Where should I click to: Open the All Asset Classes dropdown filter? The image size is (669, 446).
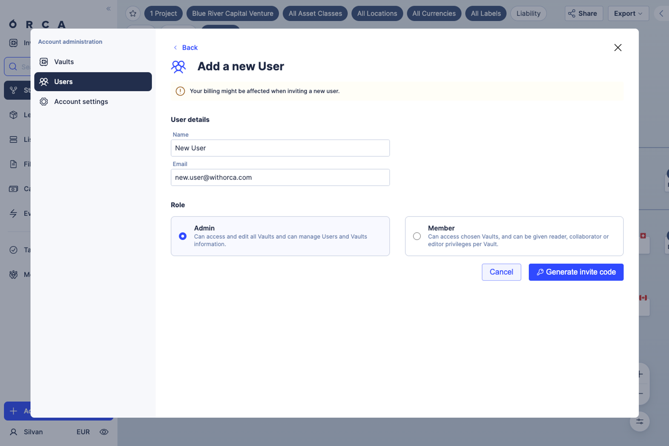tap(315, 13)
